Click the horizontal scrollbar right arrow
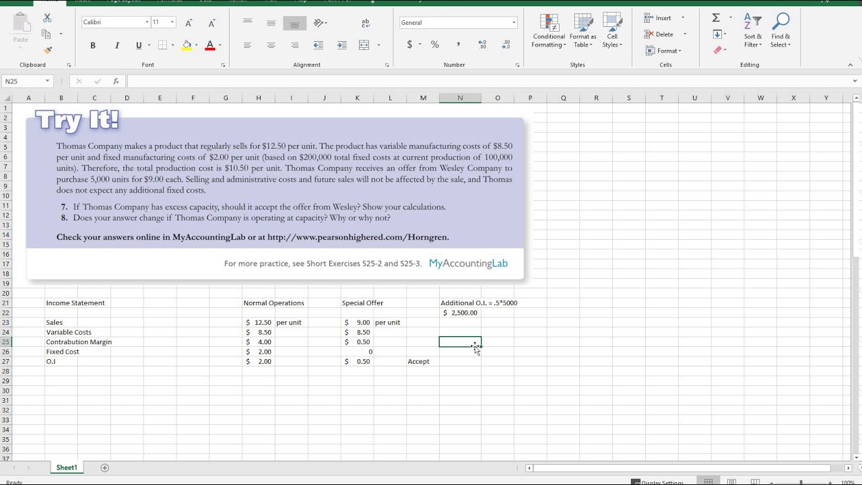This screenshot has height=485, width=862. click(849, 467)
